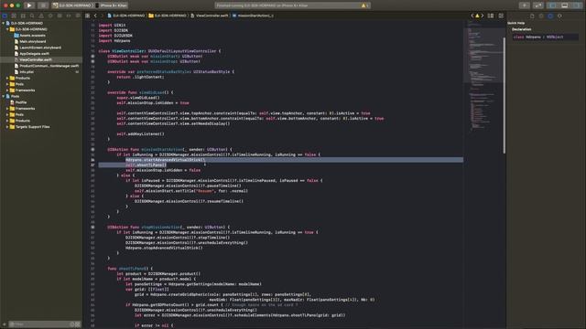Toggle the debug area visibility
Viewport: 586px width, 329px height.
(x=565, y=5)
